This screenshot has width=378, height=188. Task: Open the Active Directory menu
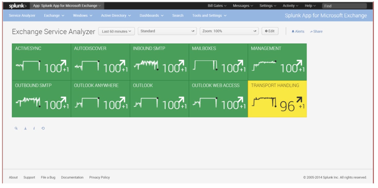click(x=116, y=15)
